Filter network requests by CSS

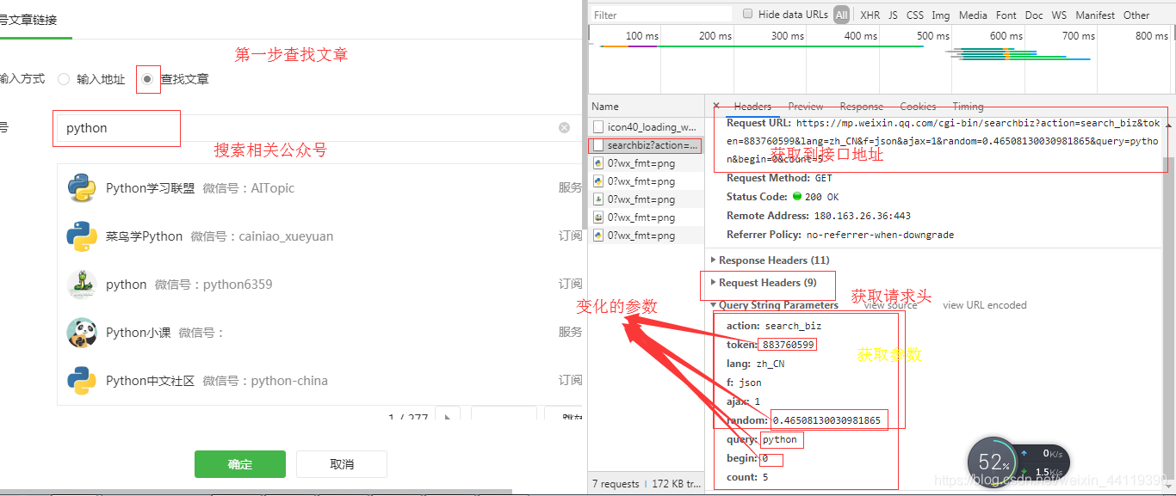coord(915,15)
